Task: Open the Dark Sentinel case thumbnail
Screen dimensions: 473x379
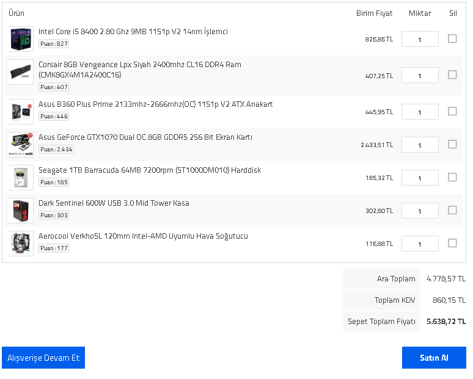Action: click(21, 211)
